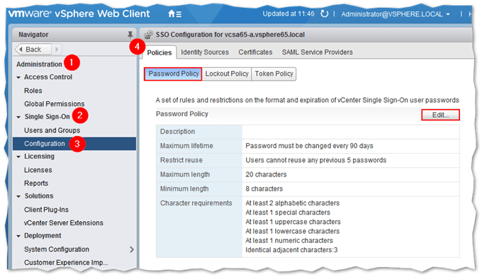Collapse the Access Control section

pos(18,77)
